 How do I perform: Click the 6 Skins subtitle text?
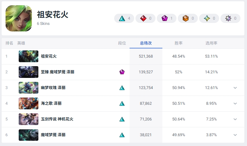click(x=43, y=24)
